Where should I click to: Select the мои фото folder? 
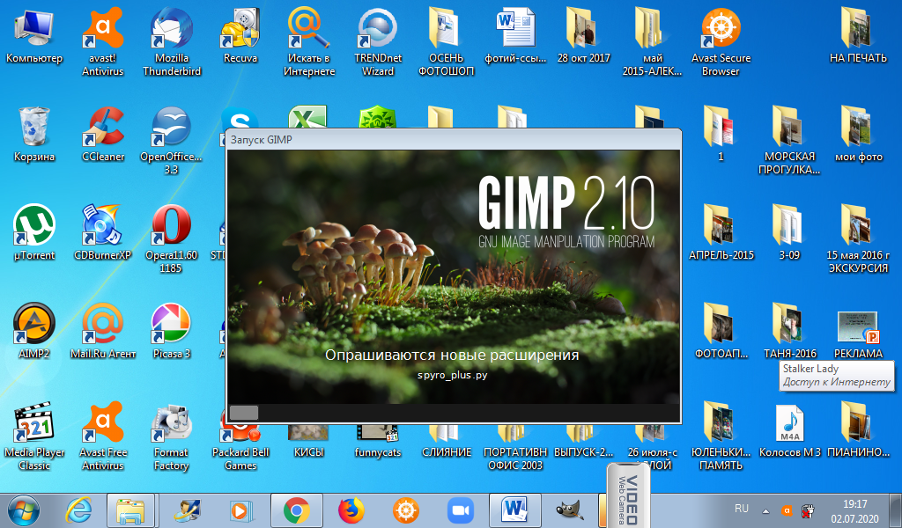858,134
